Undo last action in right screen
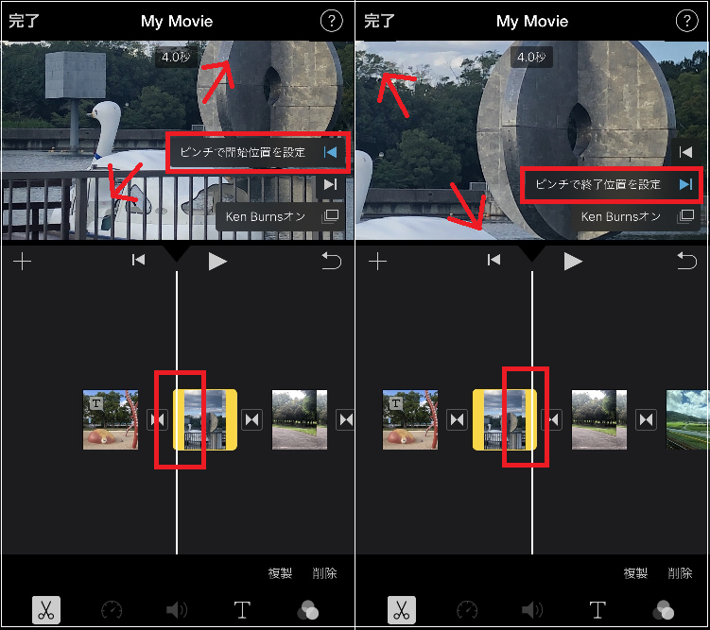The image size is (710, 630). (687, 261)
